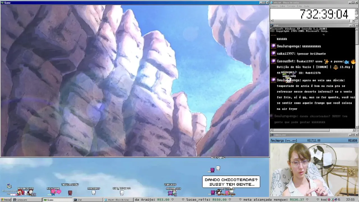Click the 'ID: #eb01237b' text

coord(310,73)
